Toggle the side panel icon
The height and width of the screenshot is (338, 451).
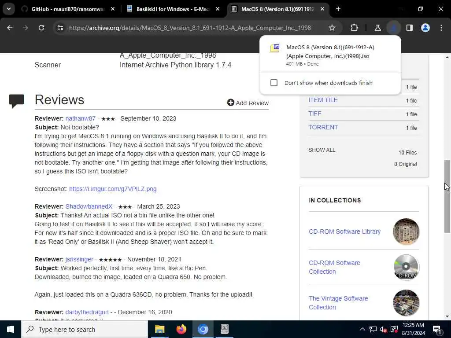(x=410, y=28)
